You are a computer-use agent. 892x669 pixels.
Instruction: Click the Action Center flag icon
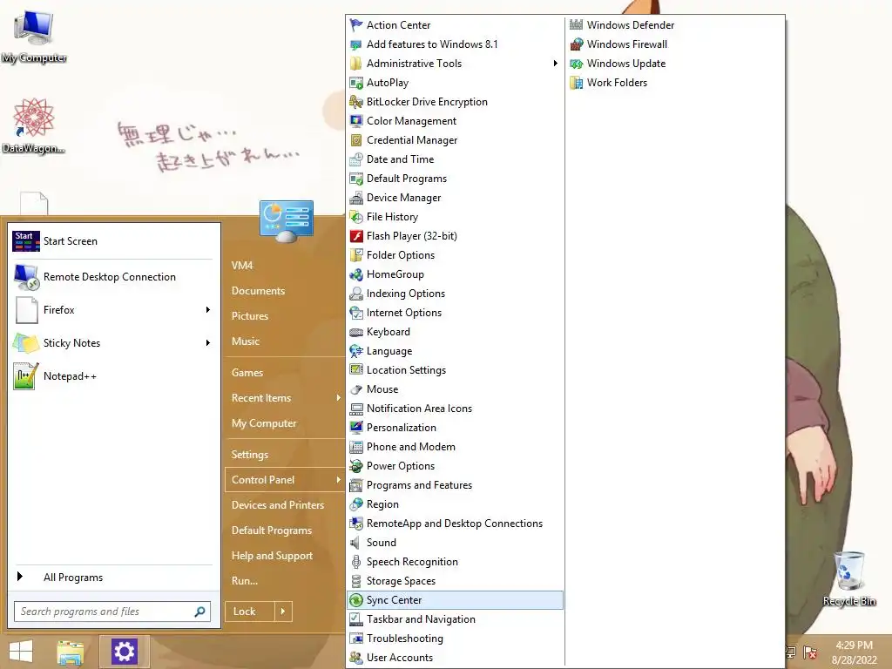pyautogui.click(x=356, y=25)
